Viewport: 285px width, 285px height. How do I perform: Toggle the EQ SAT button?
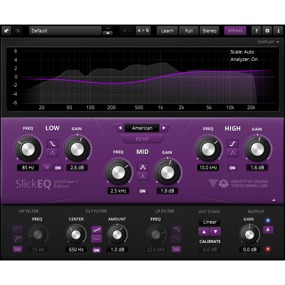pyautogui.click(x=142, y=139)
